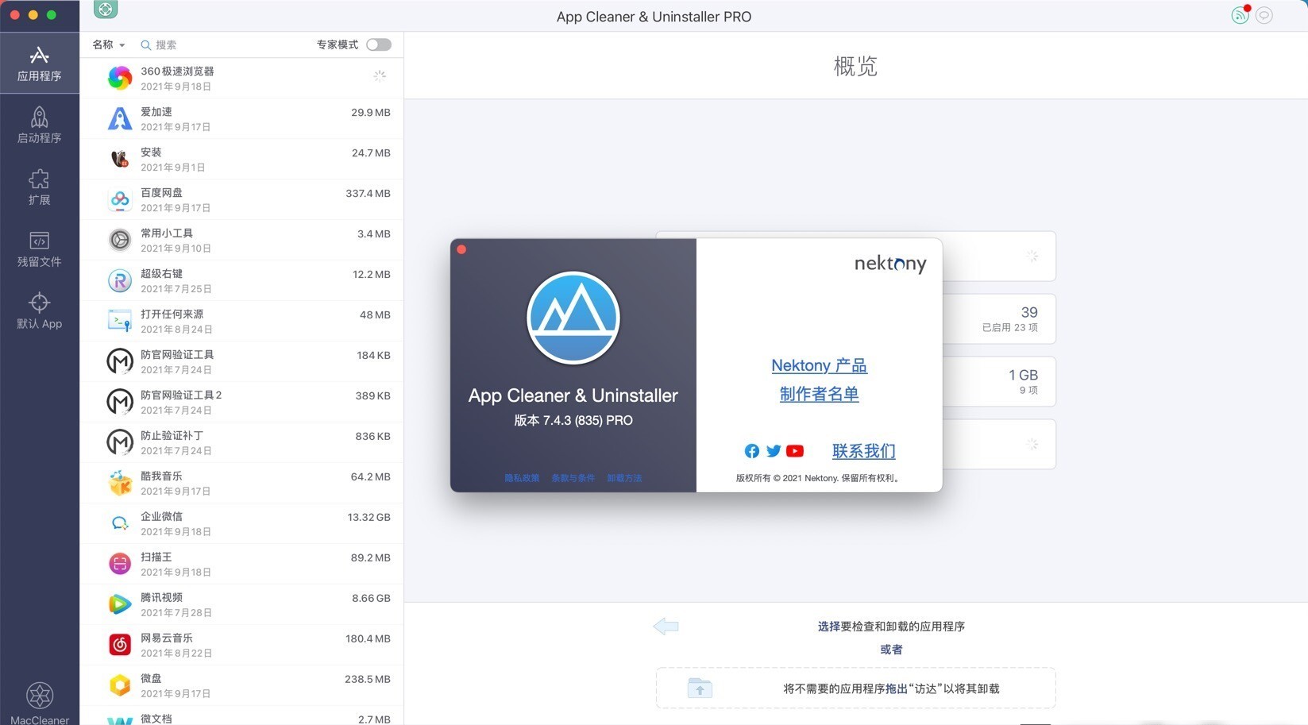Select the 百度网盘 app icon
Viewport: 1308px width, 725px height.
[120, 199]
